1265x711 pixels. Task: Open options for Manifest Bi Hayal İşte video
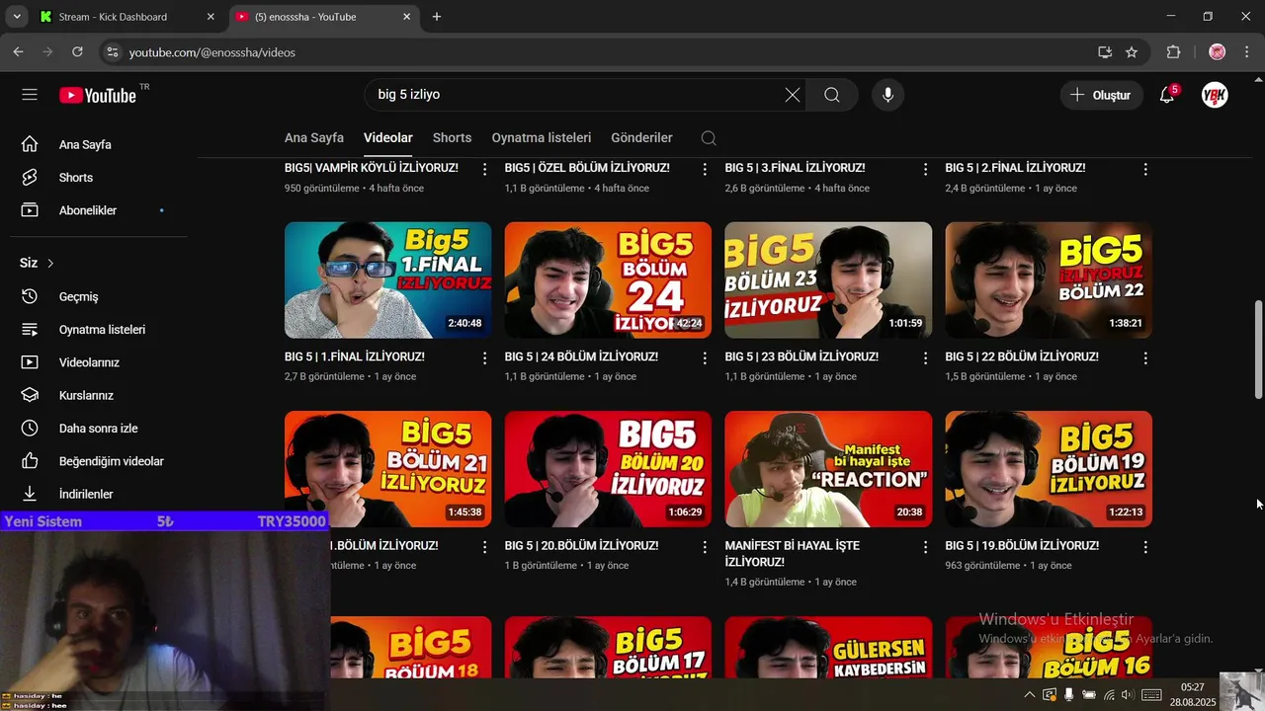[x=925, y=546]
